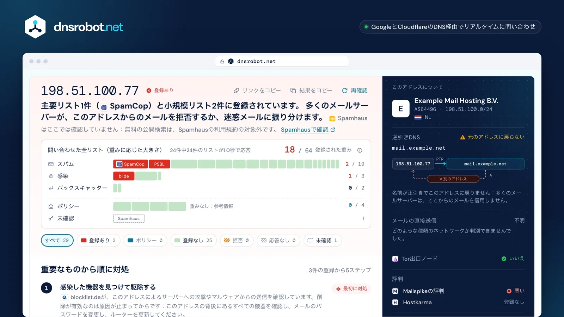Select the ポリシー 0 filter tab
Image resolution: width=564 pixels, height=317 pixels.
pyautogui.click(x=145, y=240)
